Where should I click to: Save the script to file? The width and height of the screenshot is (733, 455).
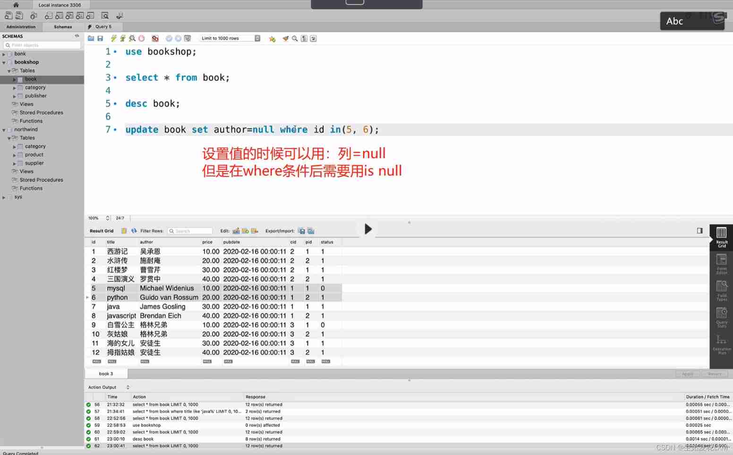[100, 39]
